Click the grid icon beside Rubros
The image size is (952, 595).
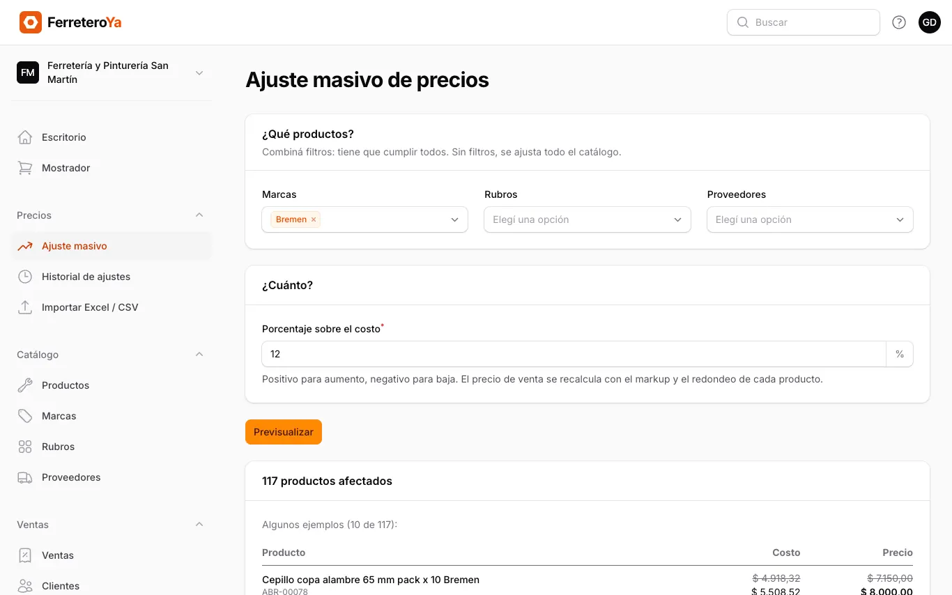(25, 447)
